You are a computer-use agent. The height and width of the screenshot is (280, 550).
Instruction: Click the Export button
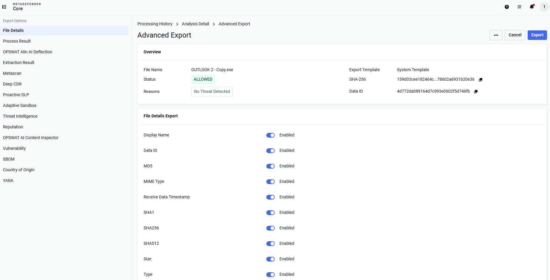coord(537,35)
